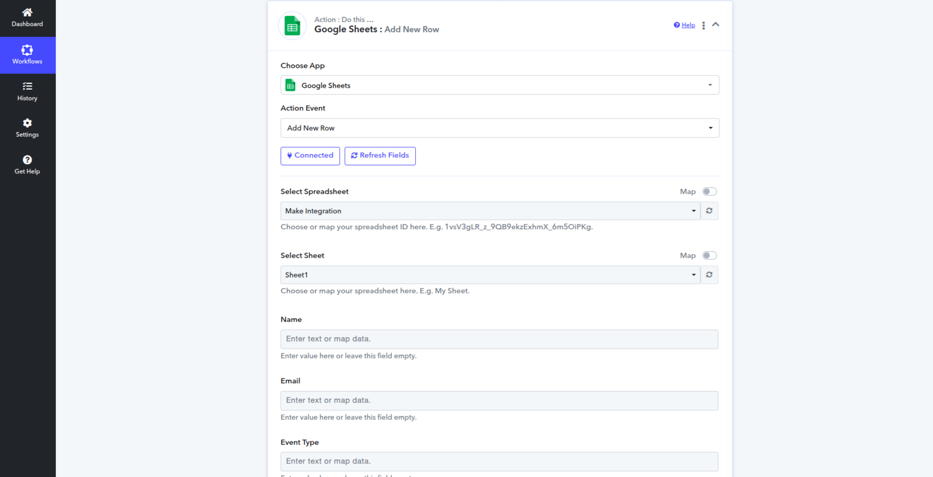Focus the Event Type input field
Viewport: 933px width, 477px height.
(x=499, y=461)
